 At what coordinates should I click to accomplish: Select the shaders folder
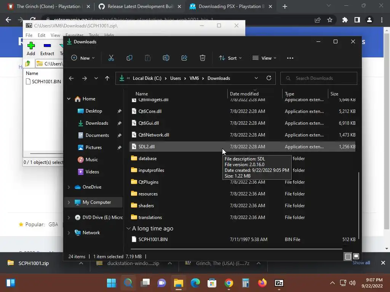(x=243, y=206)
